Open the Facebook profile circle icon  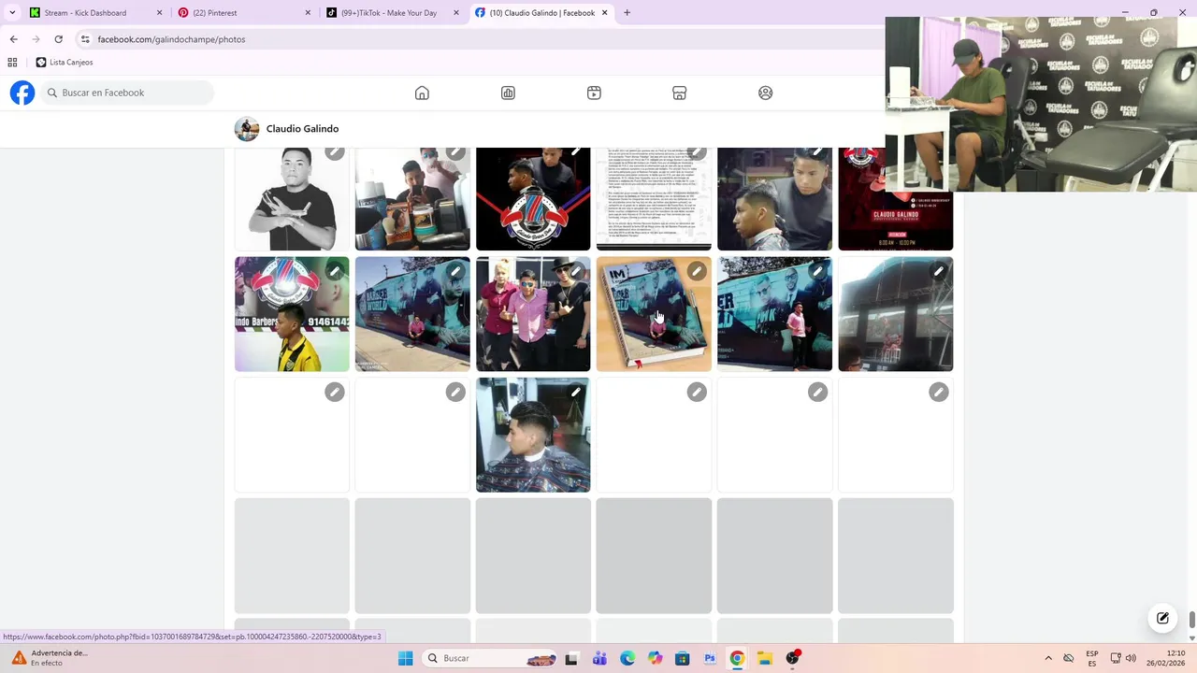[766, 93]
